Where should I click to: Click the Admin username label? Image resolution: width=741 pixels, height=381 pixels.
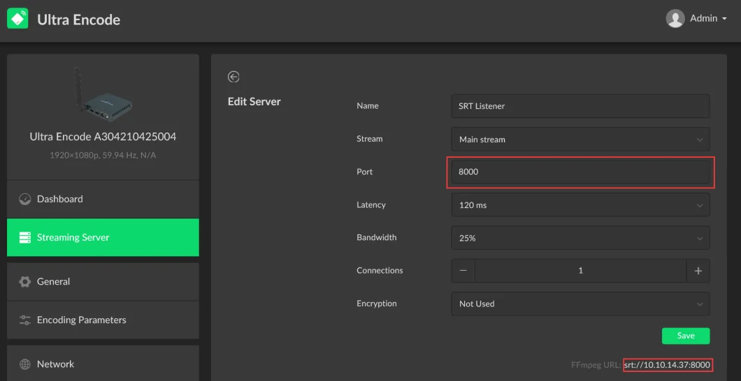[704, 18]
